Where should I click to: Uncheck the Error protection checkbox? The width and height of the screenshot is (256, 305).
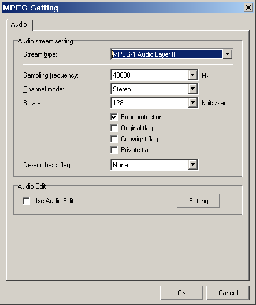114,117
